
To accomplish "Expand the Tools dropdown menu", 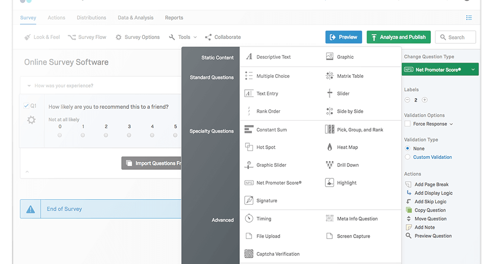I will pyautogui.click(x=183, y=37).
